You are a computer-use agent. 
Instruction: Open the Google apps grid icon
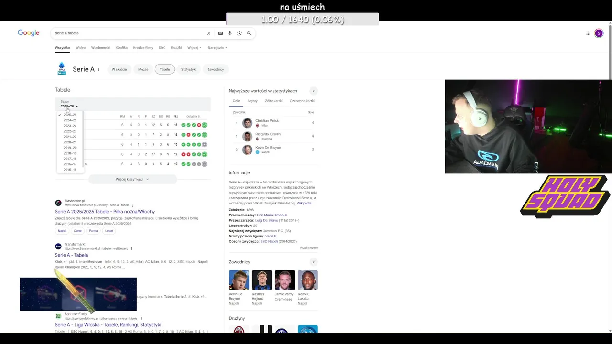click(588, 33)
